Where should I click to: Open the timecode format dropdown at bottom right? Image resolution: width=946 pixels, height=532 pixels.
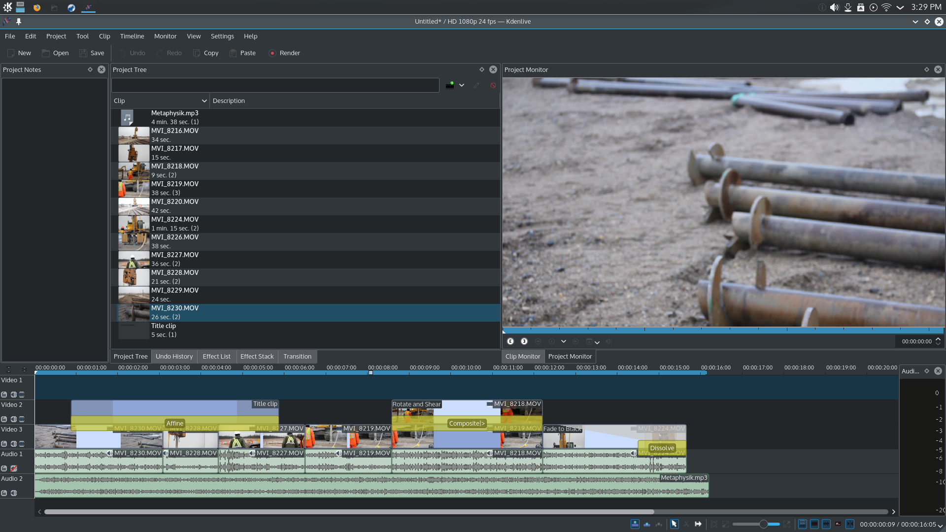(940, 525)
